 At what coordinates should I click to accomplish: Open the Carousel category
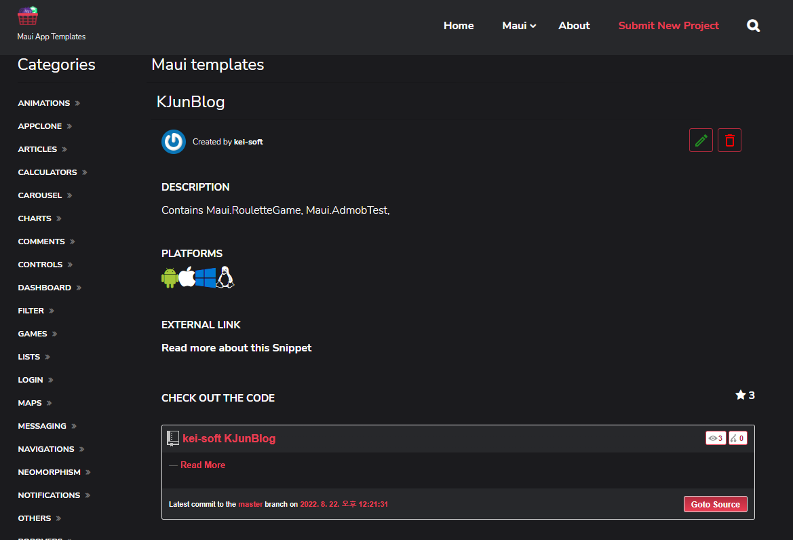45,195
